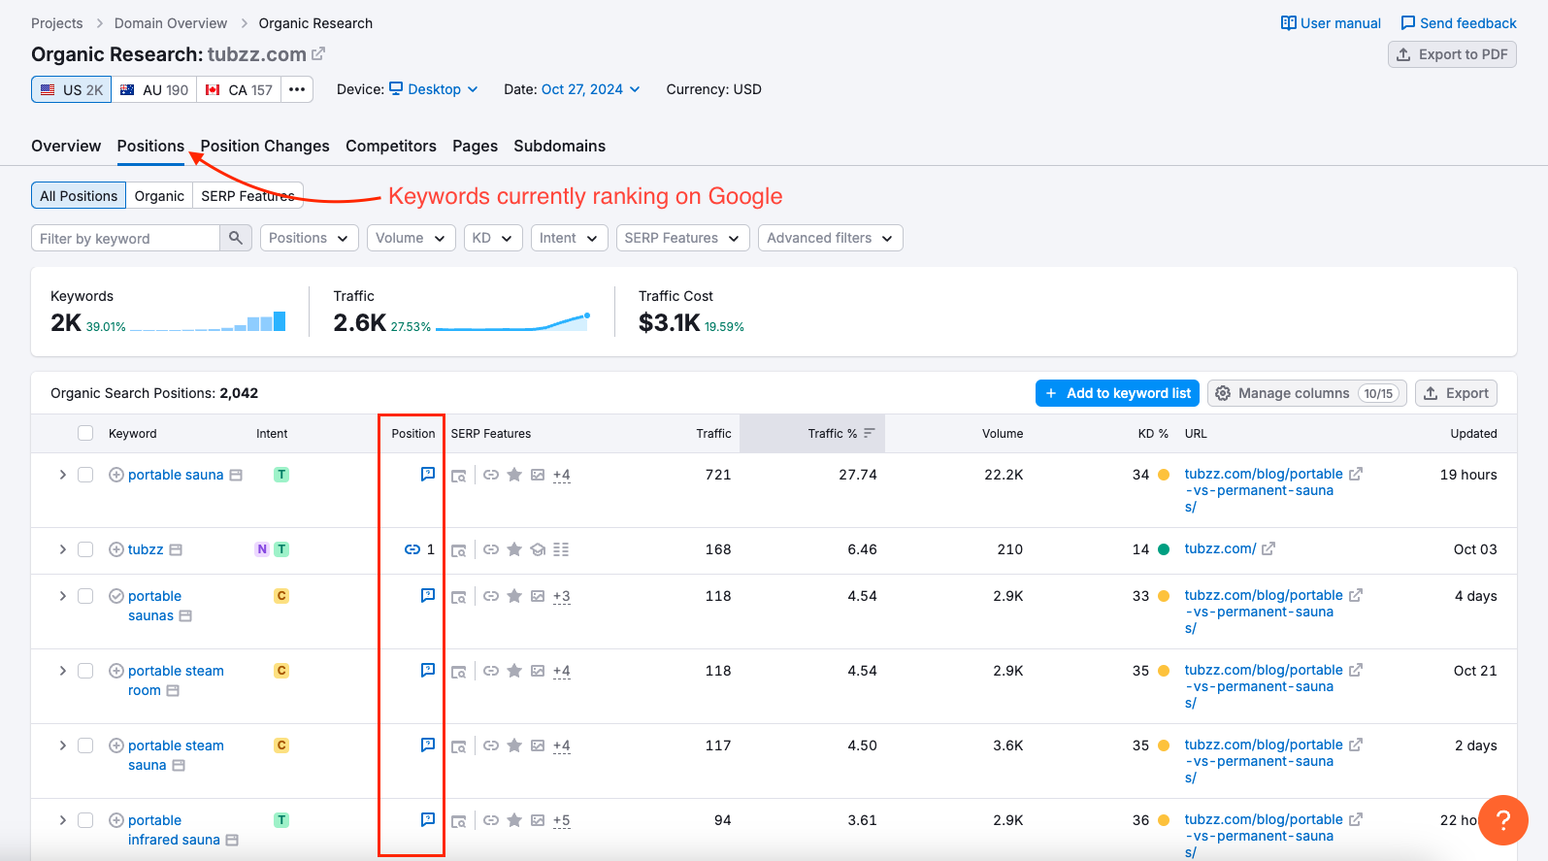Open the KD filter dropdown
This screenshot has width=1548, height=861.
(x=494, y=238)
